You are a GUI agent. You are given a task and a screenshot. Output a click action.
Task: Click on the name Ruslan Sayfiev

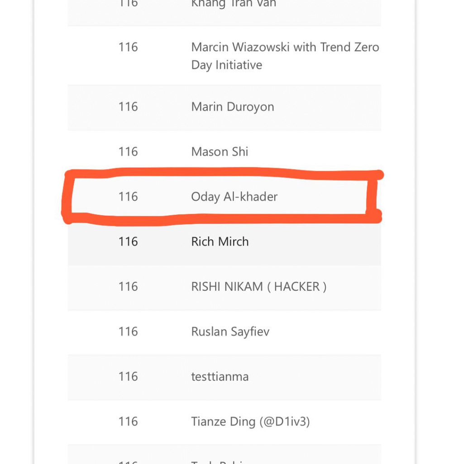tap(230, 332)
